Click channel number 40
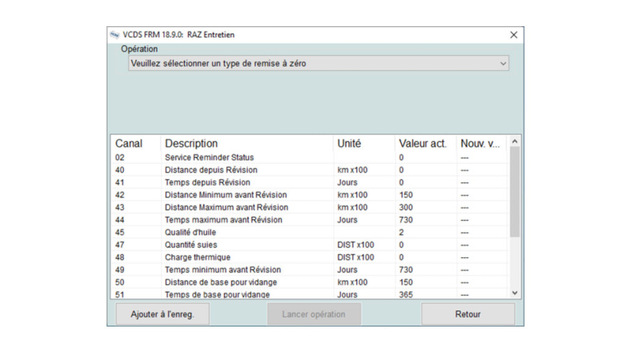This screenshot has width=638, height=359. click(120, 170)
